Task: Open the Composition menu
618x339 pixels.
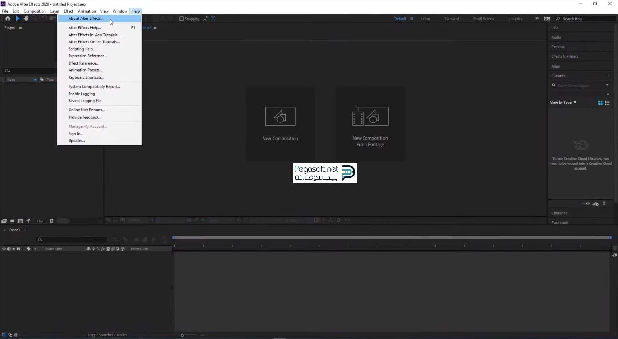Action: click(x=34, y=11)
